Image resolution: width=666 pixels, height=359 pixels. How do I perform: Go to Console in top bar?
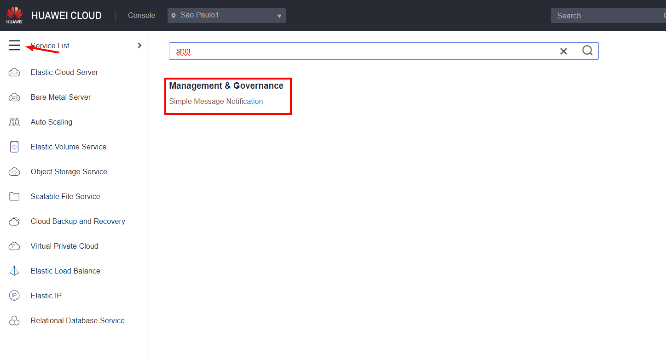click(x=141, y=16)
